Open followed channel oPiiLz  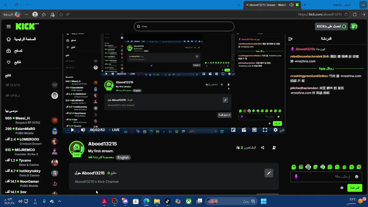coord(32,95)
